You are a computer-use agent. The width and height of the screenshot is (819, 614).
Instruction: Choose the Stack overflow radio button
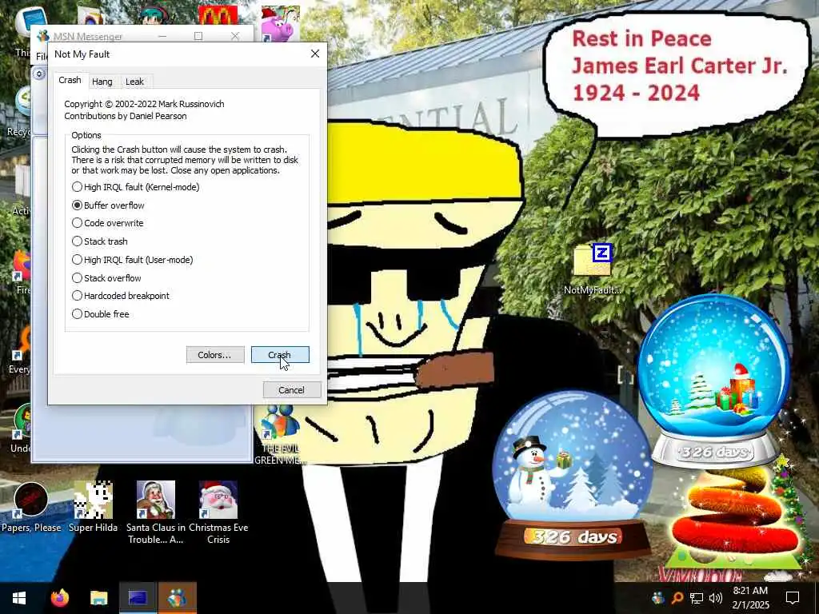click(x=106, y=277)
